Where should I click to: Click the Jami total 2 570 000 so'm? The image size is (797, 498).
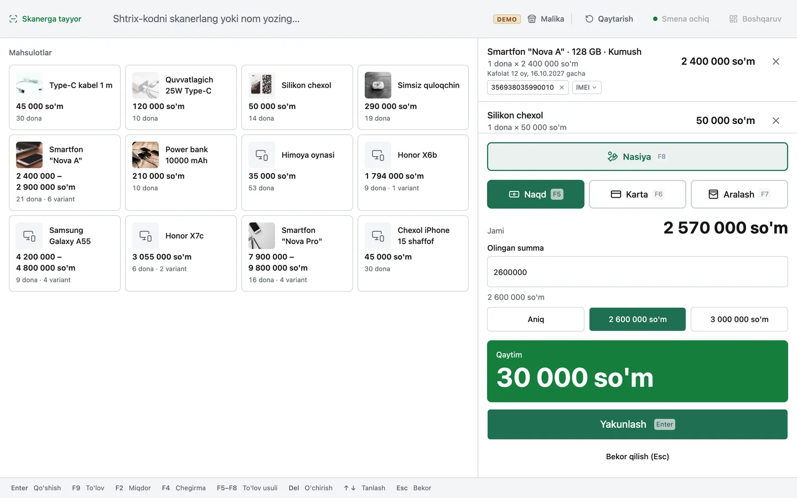pos(726,228)
